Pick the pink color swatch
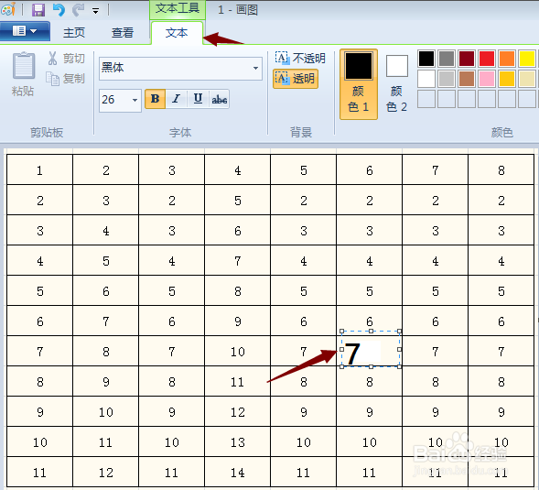The width and height of the screenshot is (539, 490). [487, 79]
